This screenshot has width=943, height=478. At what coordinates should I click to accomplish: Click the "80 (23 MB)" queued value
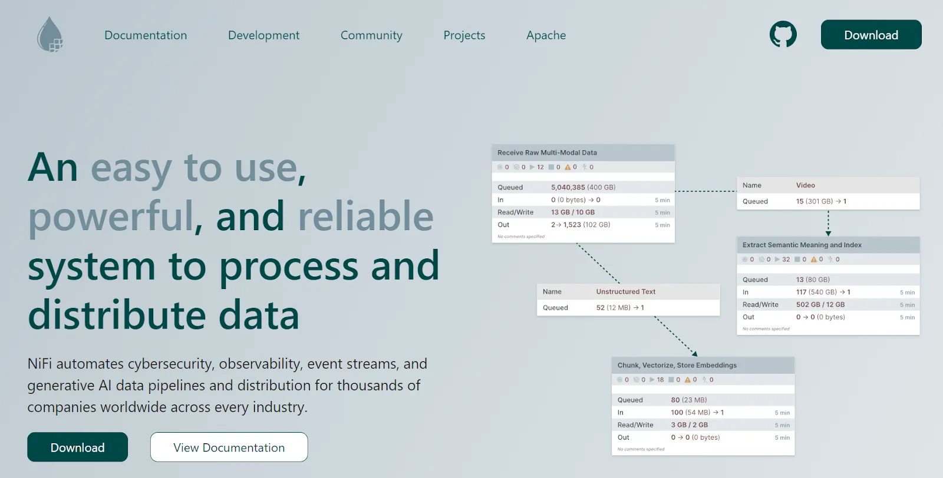(688, 400)
